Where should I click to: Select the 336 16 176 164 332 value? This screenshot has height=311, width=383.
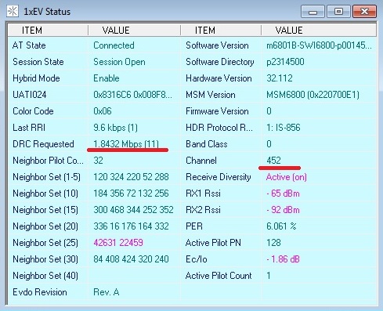131,226
